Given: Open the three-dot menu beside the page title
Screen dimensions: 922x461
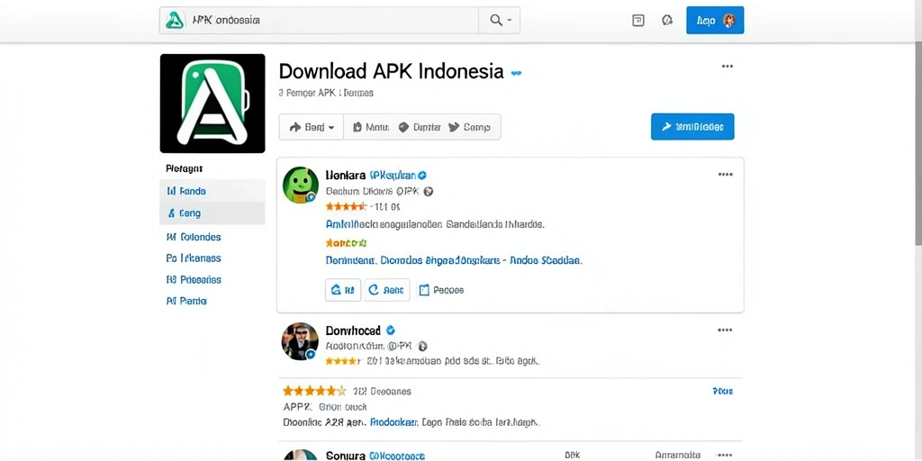Looking at the screenshot, I should (728, 67).
